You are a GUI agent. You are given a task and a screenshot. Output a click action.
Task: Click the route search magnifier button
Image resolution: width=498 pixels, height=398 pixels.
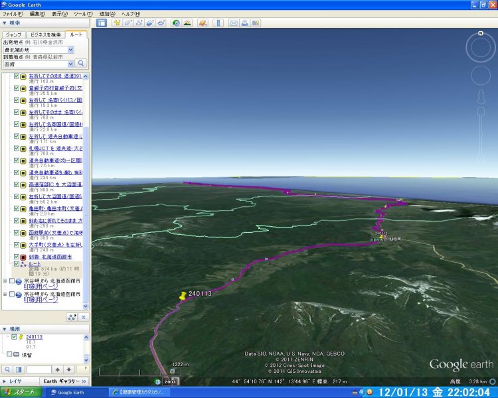pos(82,64)
